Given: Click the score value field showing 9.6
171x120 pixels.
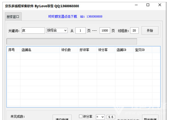Looking at the screenshot, I should 111,117.
